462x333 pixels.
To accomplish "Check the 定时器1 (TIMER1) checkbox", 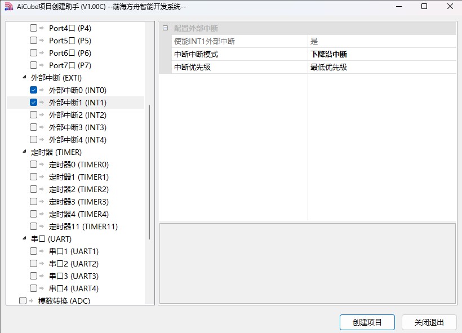I will click(x=34, y=176).
